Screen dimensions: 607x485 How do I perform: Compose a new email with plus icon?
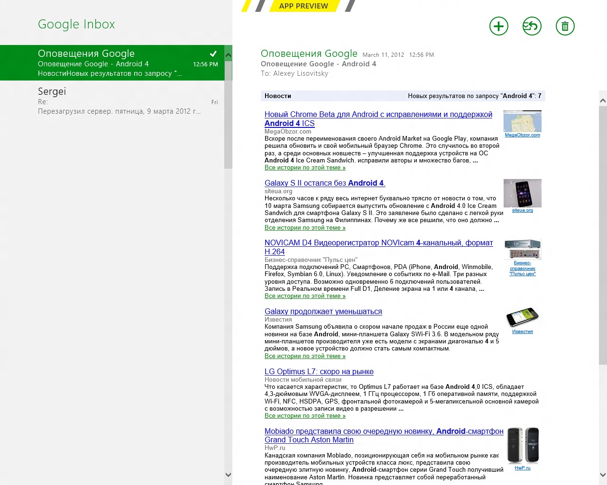pos(498,26)
